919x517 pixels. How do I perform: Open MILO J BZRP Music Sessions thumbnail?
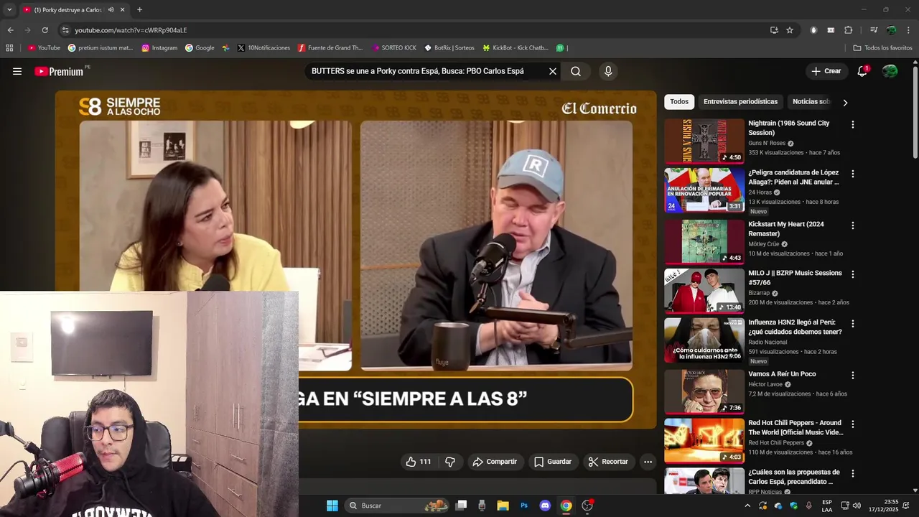704,291
